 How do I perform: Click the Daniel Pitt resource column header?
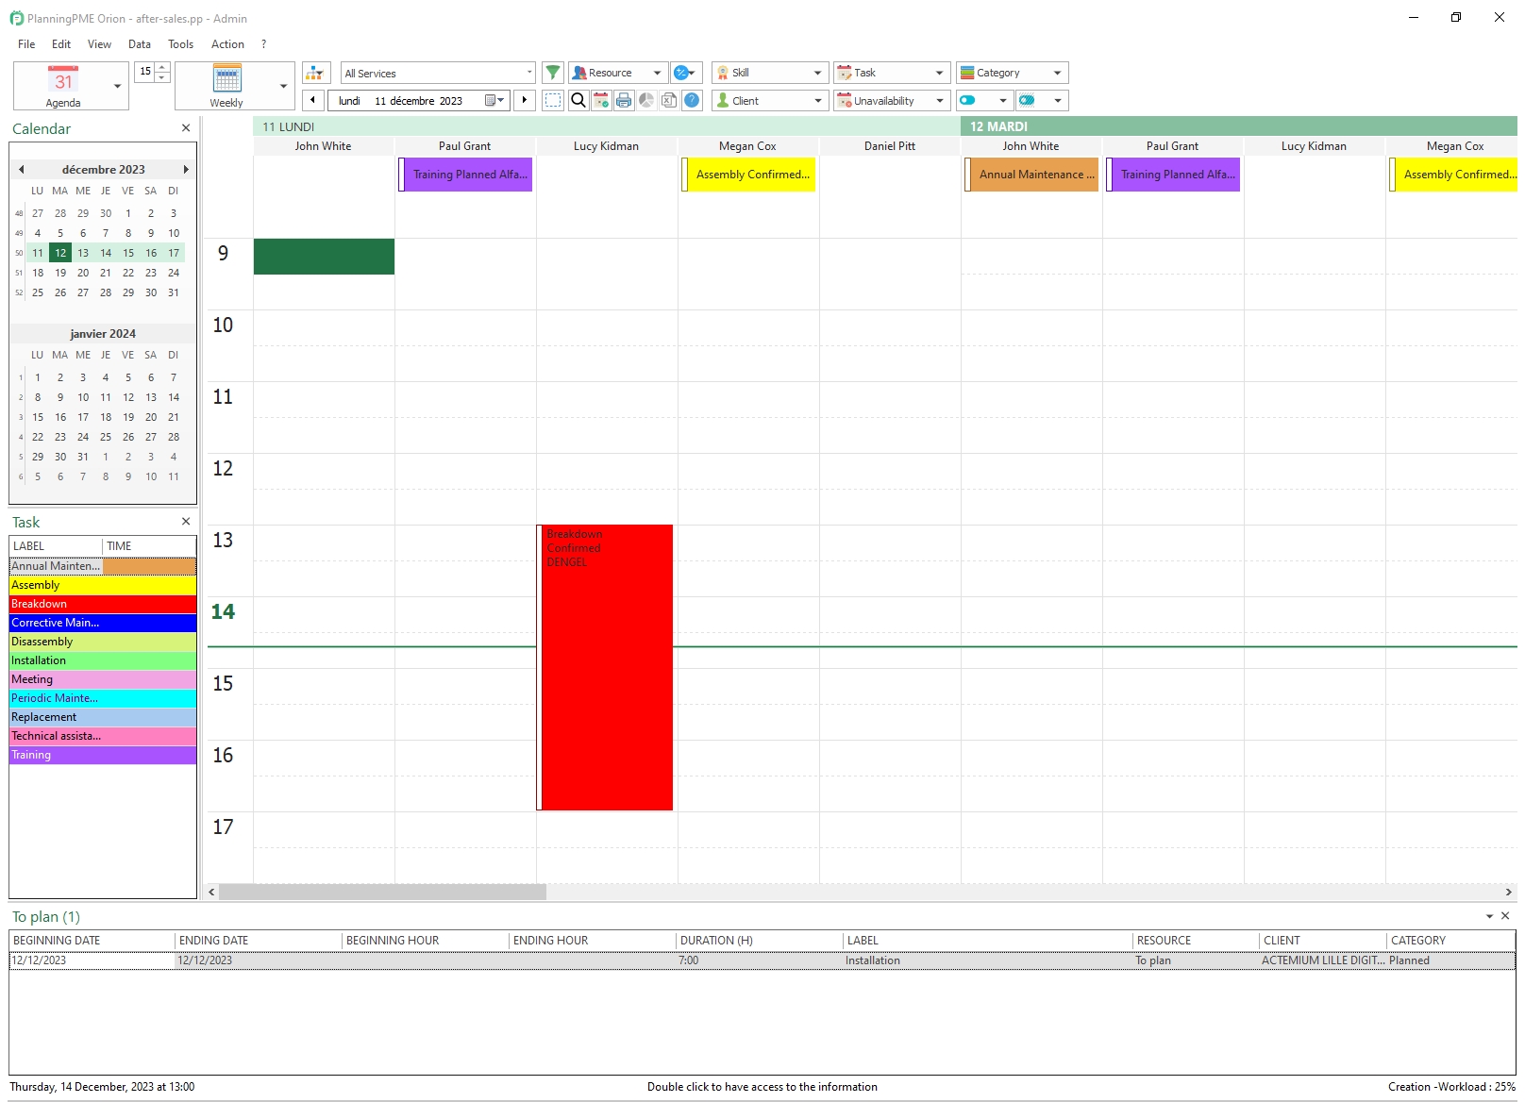890,146
